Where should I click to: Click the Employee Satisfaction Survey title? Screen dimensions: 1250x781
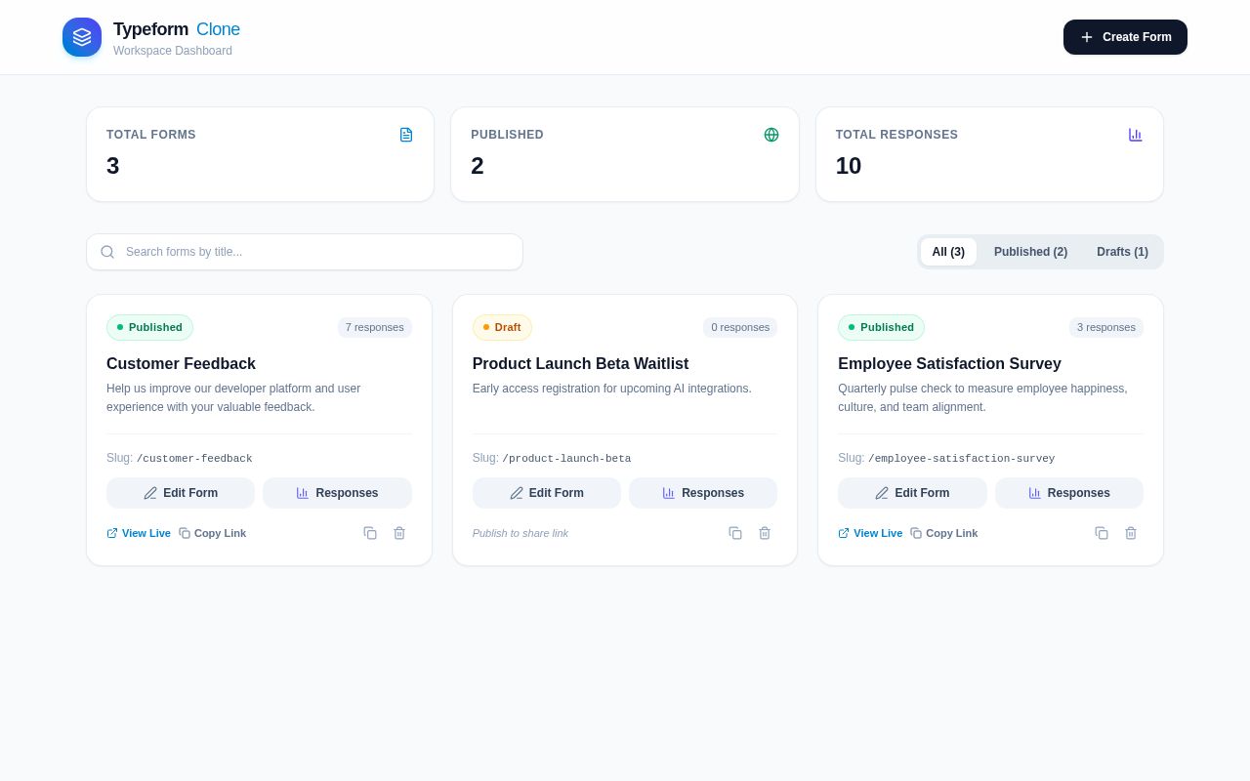point(949,364)
